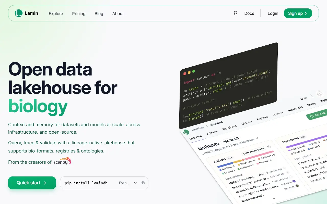Screen dimensions: 327x204
Task: Copy the pip install command via copy icon
Action: (143, 183)
